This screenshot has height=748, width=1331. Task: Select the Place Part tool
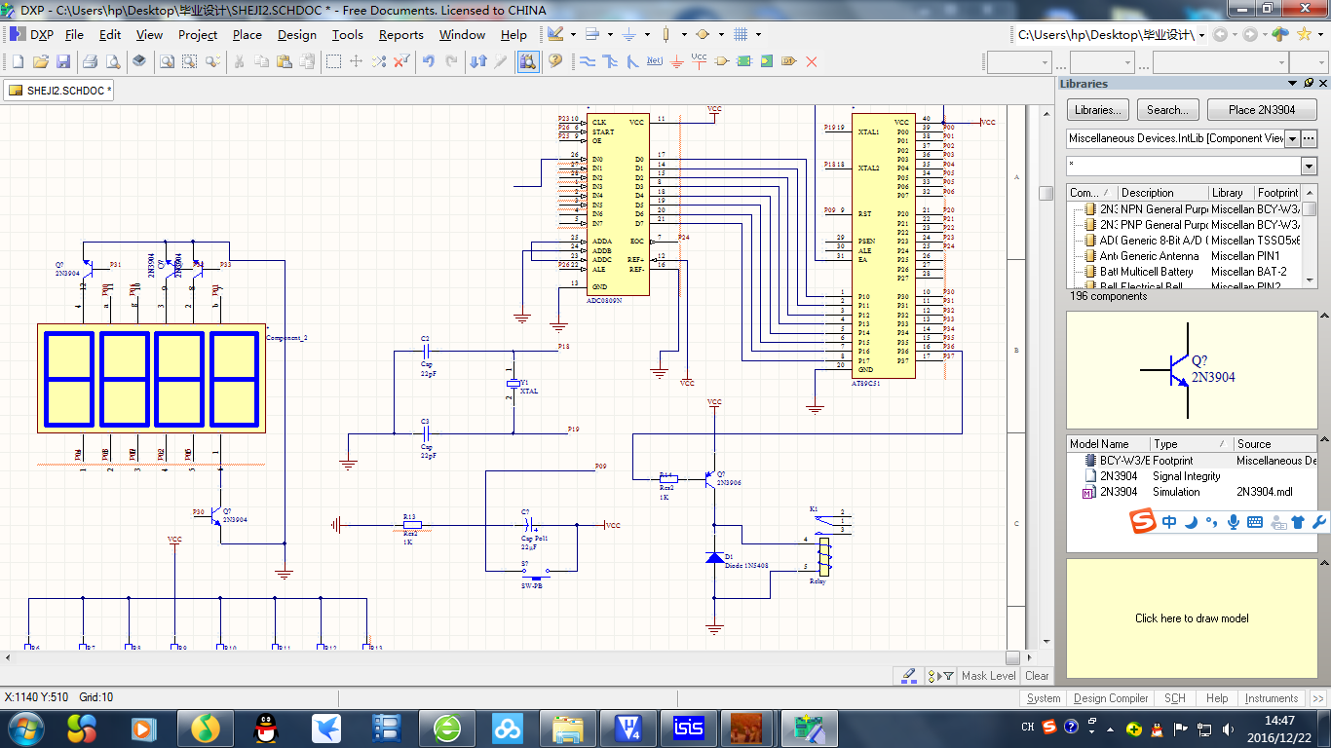(x=722, y=61)
